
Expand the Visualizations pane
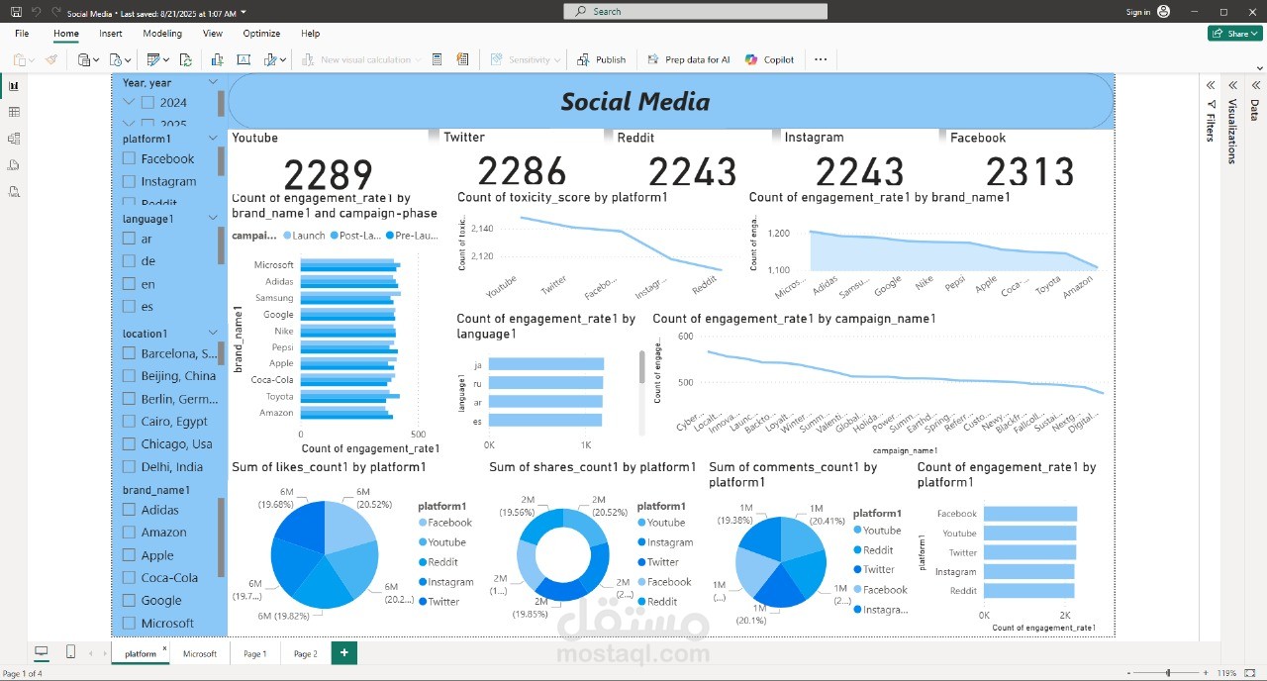[1232, 85]
